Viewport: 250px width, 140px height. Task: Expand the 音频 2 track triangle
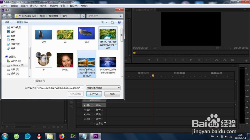(x=94, y=110)
